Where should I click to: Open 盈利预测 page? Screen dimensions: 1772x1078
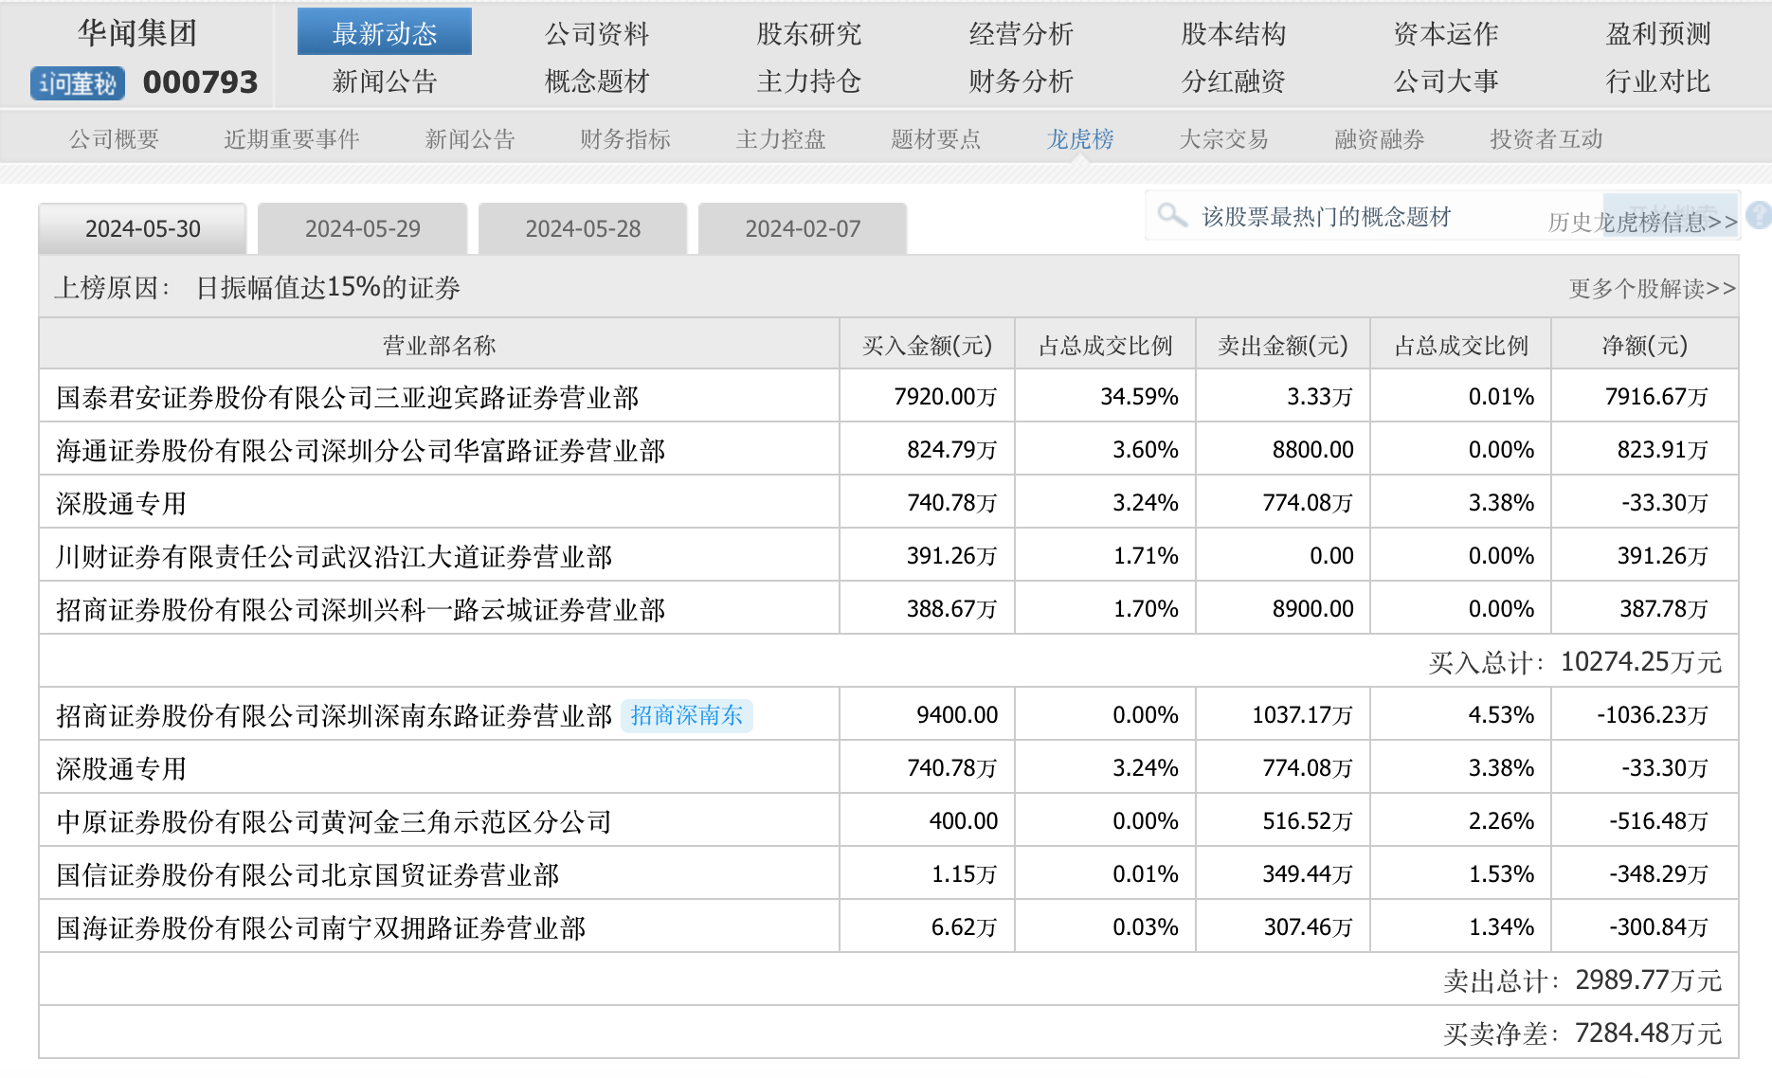[1657, 33]
